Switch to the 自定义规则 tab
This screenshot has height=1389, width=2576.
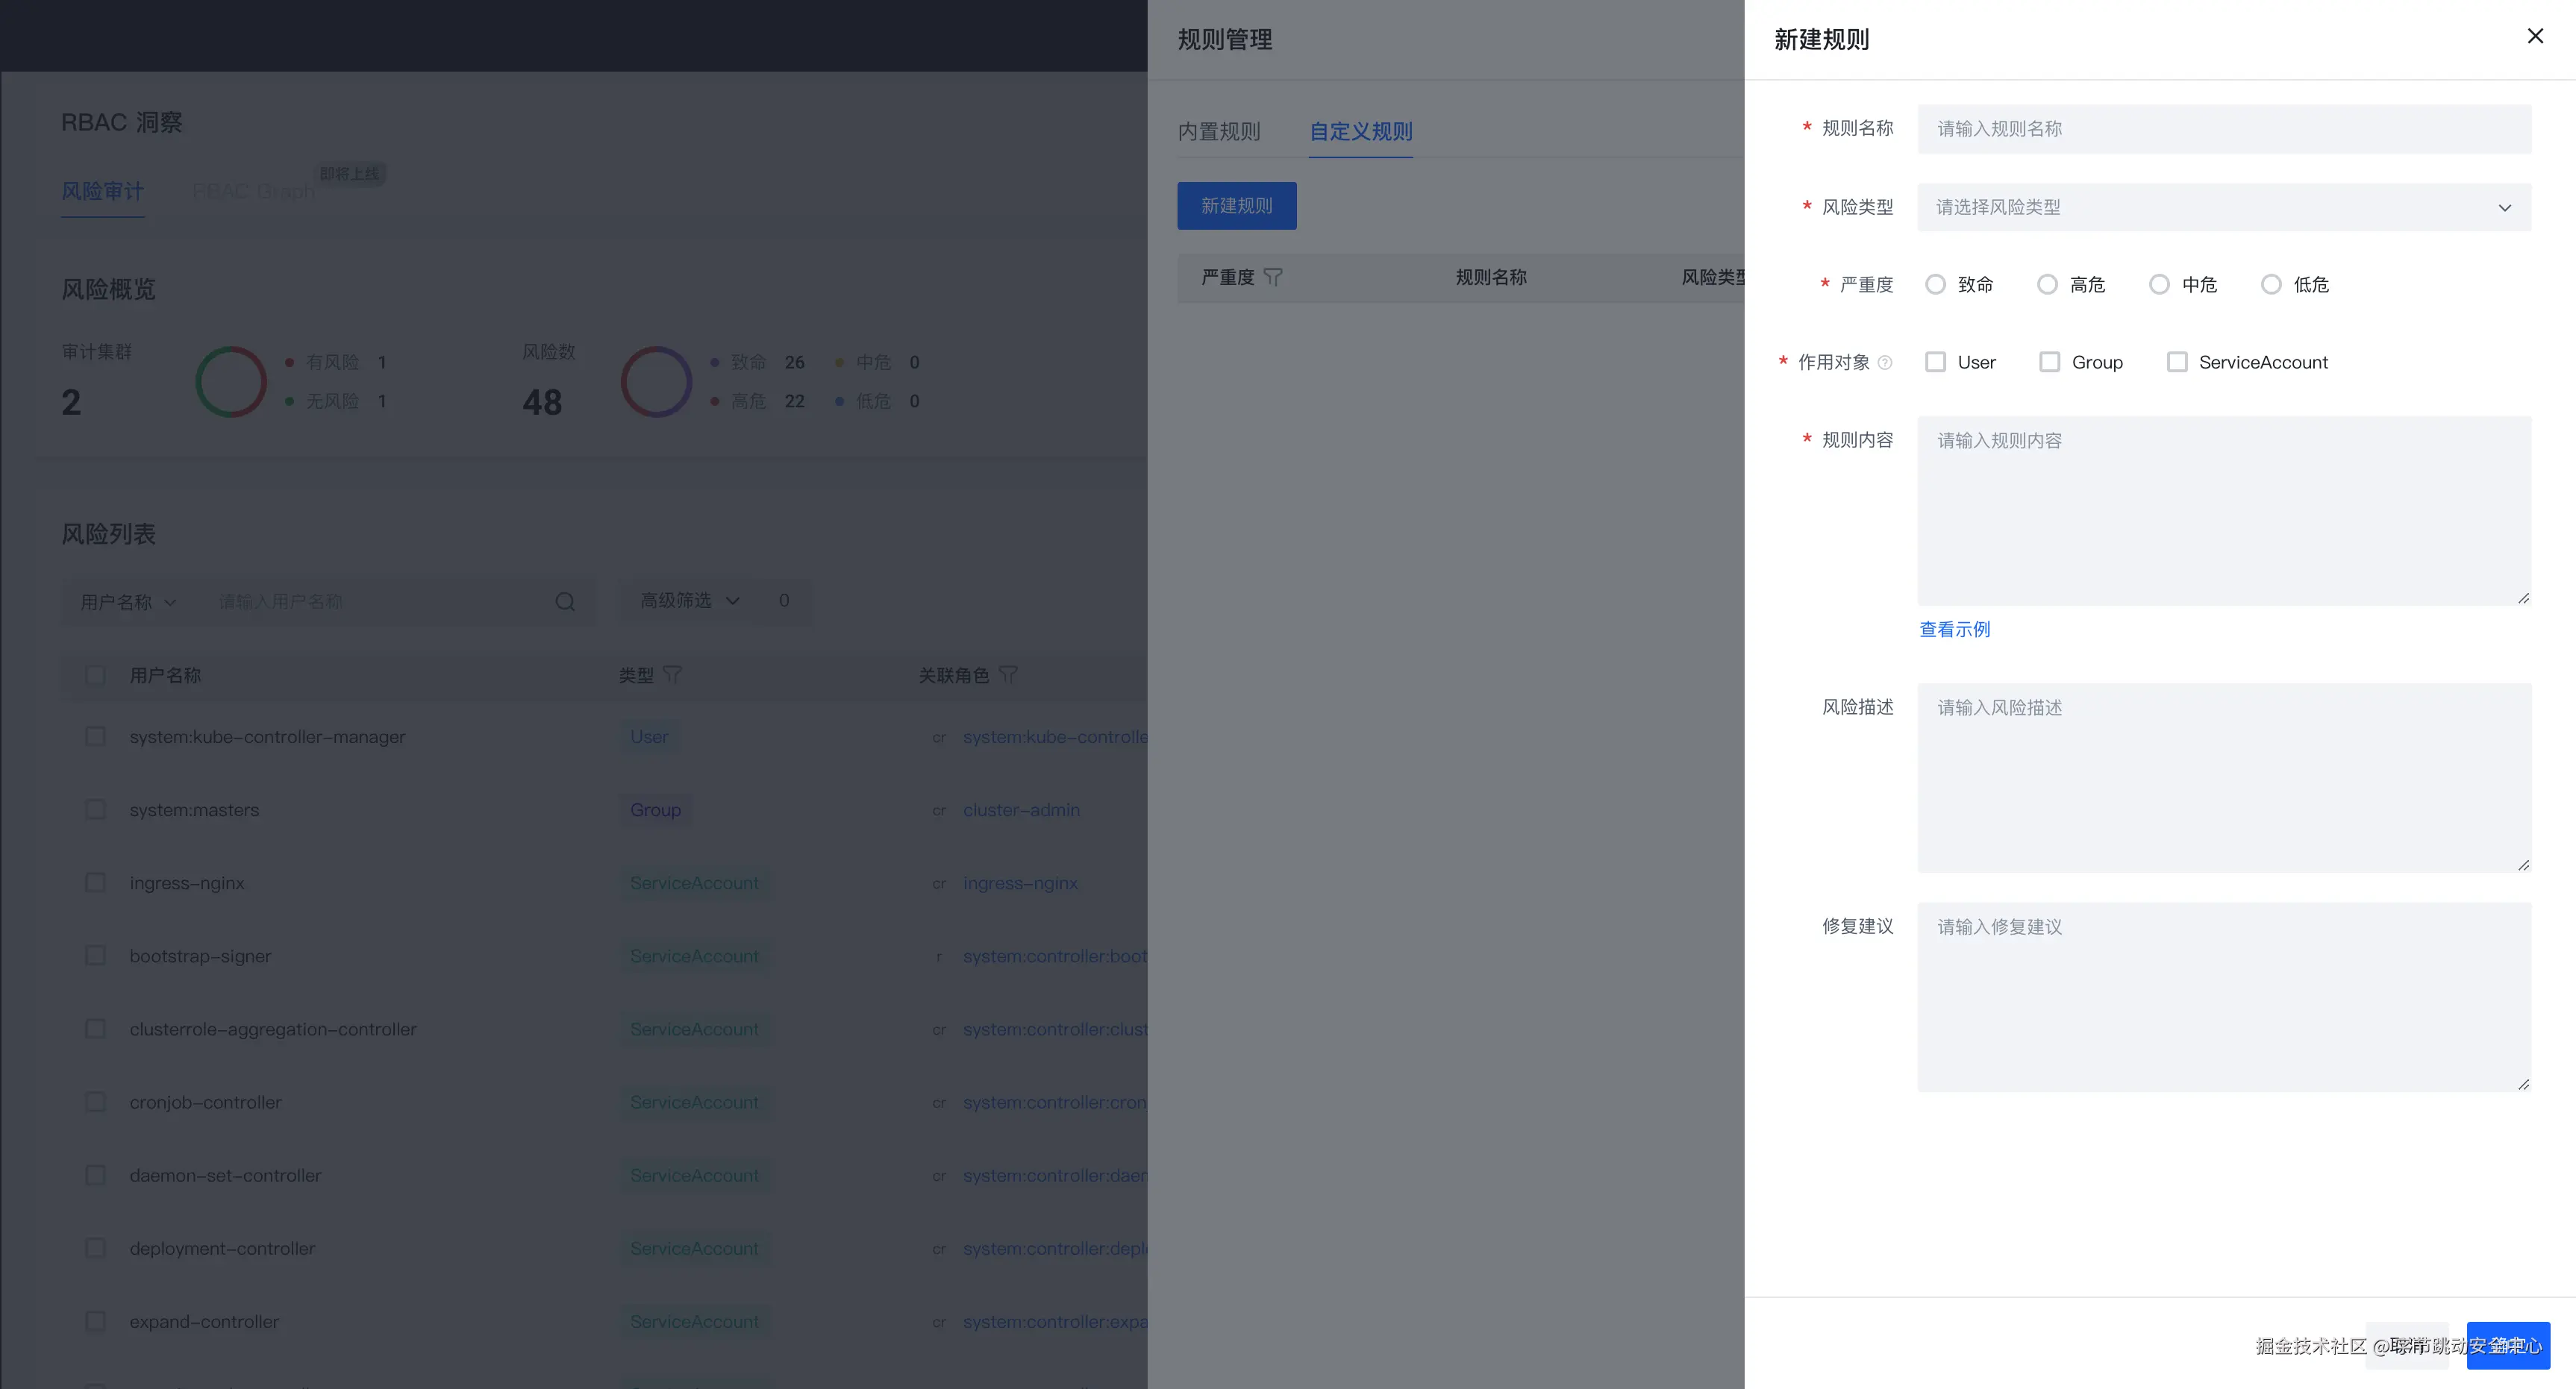tap(1360, 132)
